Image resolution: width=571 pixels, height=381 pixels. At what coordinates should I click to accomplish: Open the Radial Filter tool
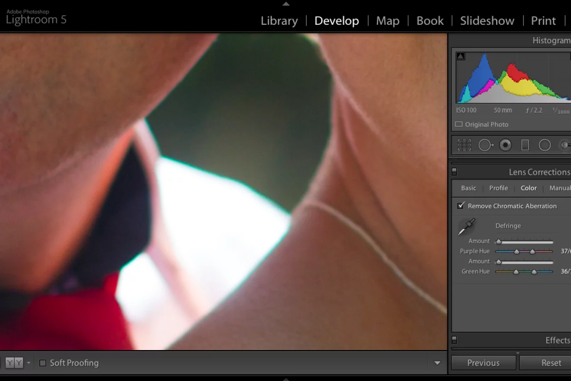pyautogui.click(x=545, y=145)
